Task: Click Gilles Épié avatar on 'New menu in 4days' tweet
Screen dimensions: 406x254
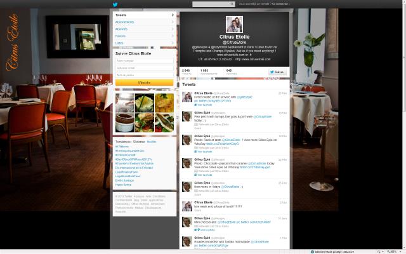Action: (187, 187)
